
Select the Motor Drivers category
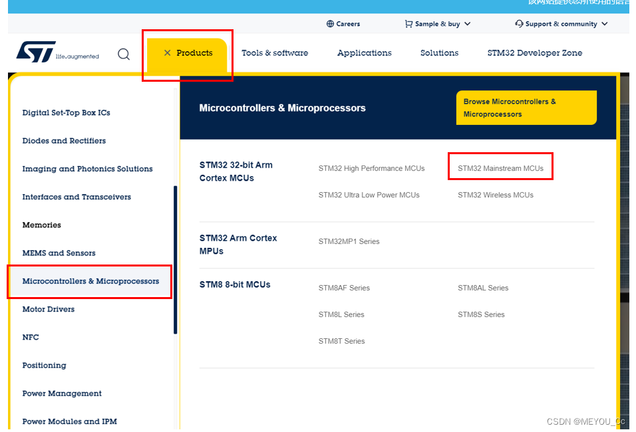click(x=49, y=309)
